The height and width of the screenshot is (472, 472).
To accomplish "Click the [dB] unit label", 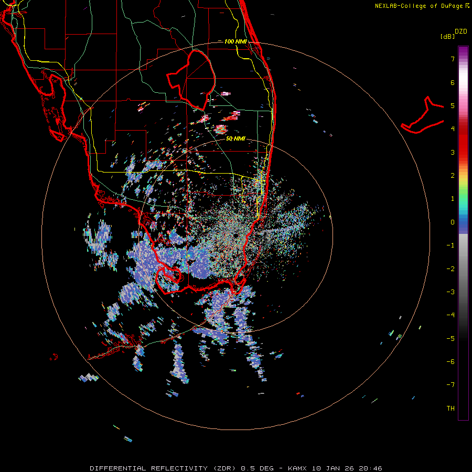I will [x=447, y=36].
